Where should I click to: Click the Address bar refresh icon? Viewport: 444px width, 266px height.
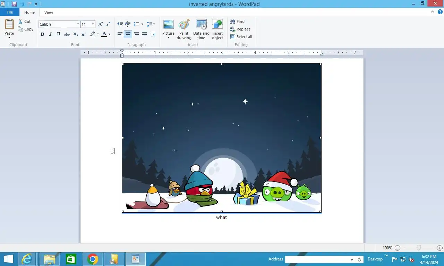(x=359, y=259)
